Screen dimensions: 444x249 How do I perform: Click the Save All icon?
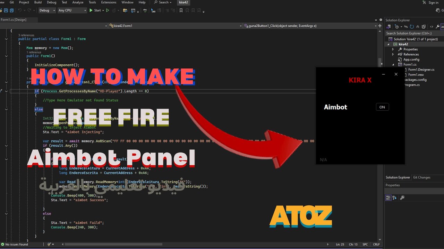coord(12,10)
